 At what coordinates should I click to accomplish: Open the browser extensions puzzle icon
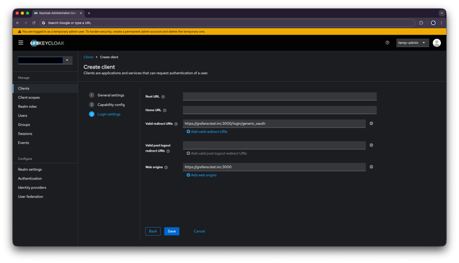(421, 22)
